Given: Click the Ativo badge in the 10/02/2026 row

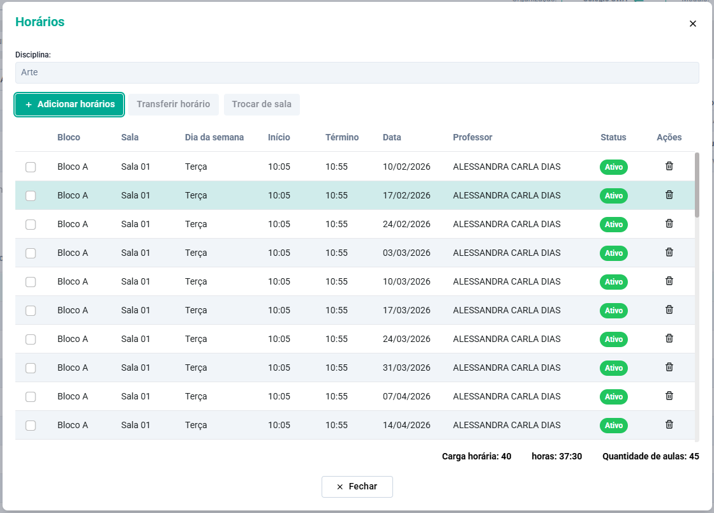Looking at the screenshot, I should tap(613, 167).
